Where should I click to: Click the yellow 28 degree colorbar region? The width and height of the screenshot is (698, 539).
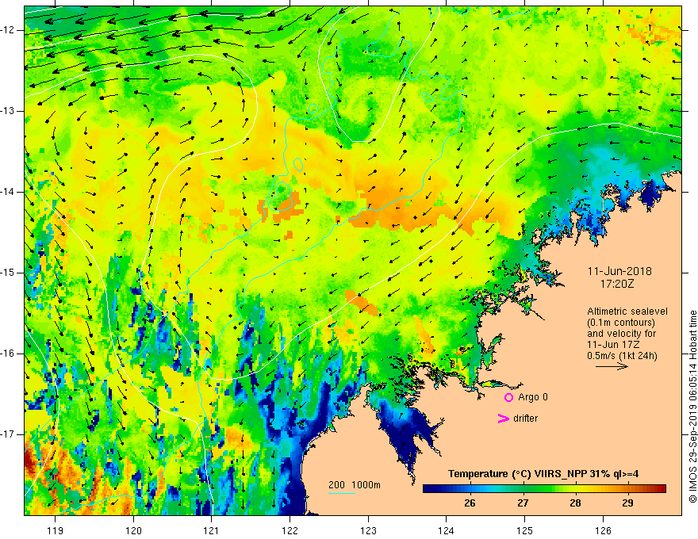click(x=575, y=489)
